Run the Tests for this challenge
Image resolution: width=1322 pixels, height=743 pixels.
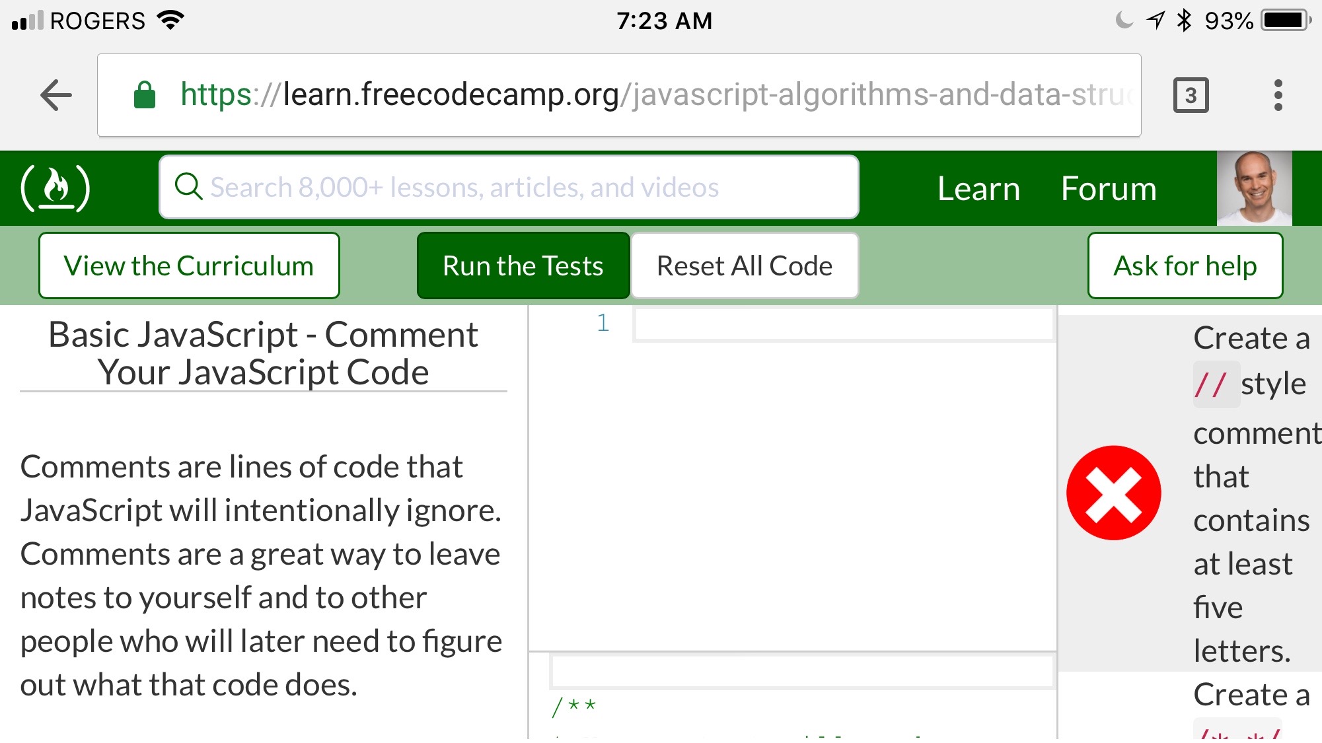click(523, 265)
